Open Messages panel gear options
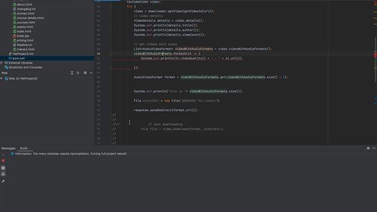377x212 pixels. coord(368,148)
